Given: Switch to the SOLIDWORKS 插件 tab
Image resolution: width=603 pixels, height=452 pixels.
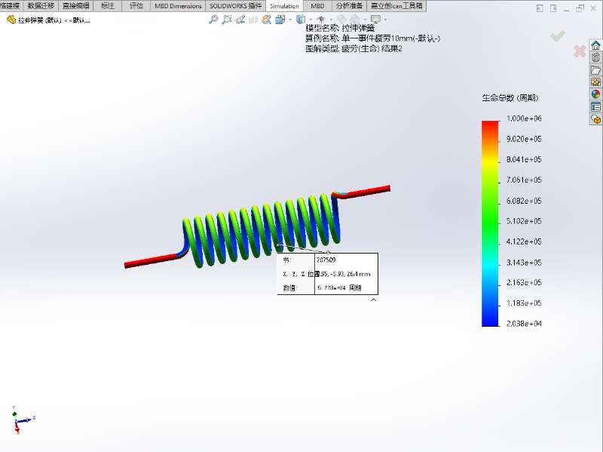Looking at the screenshot, I should (236, 5).
